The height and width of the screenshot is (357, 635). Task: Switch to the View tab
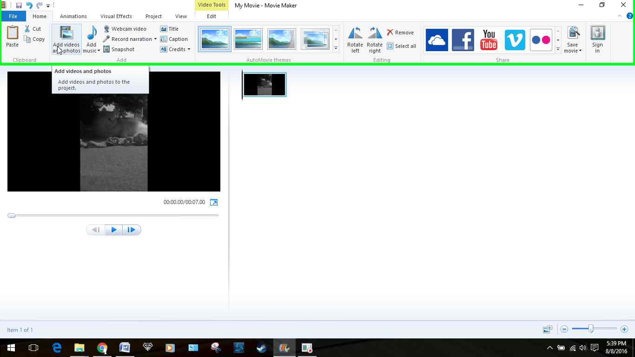pos(181,16)
